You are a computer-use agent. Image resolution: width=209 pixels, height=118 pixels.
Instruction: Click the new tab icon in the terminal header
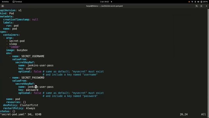(x=3, y=6)
